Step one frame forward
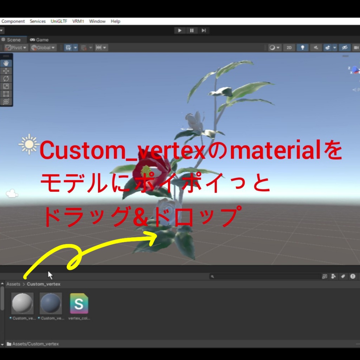 point(204,30)
